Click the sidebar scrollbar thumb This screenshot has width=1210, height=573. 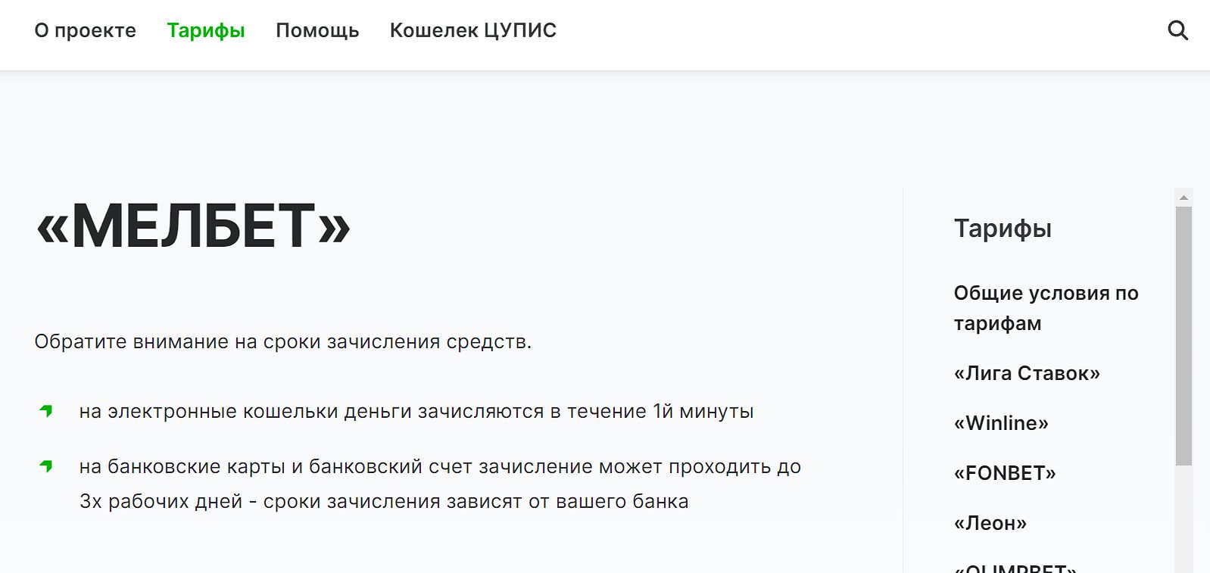(x=1183, y=336)
